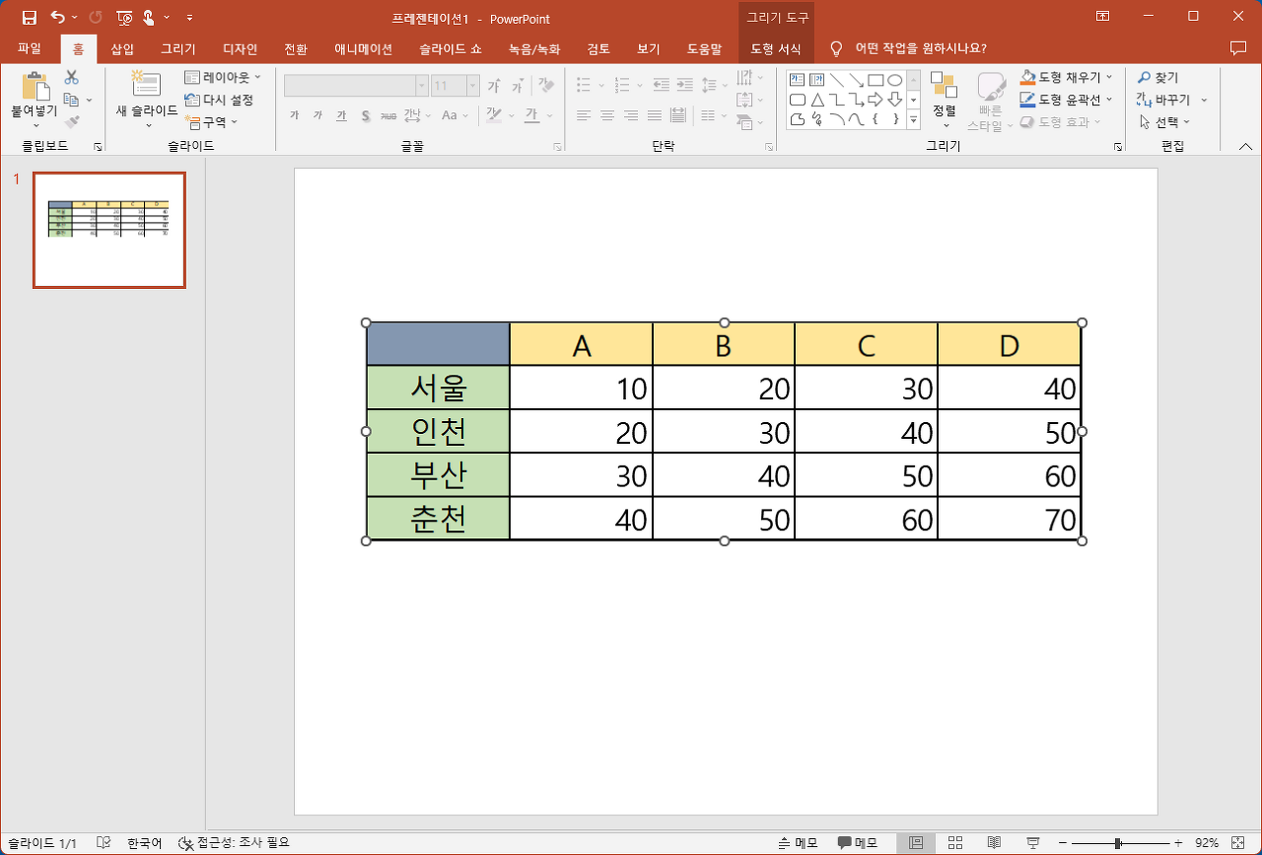This screenshot has width=1262, height=855.
Task: Click the zoom slider handle
Action: tap(1117, 843)
